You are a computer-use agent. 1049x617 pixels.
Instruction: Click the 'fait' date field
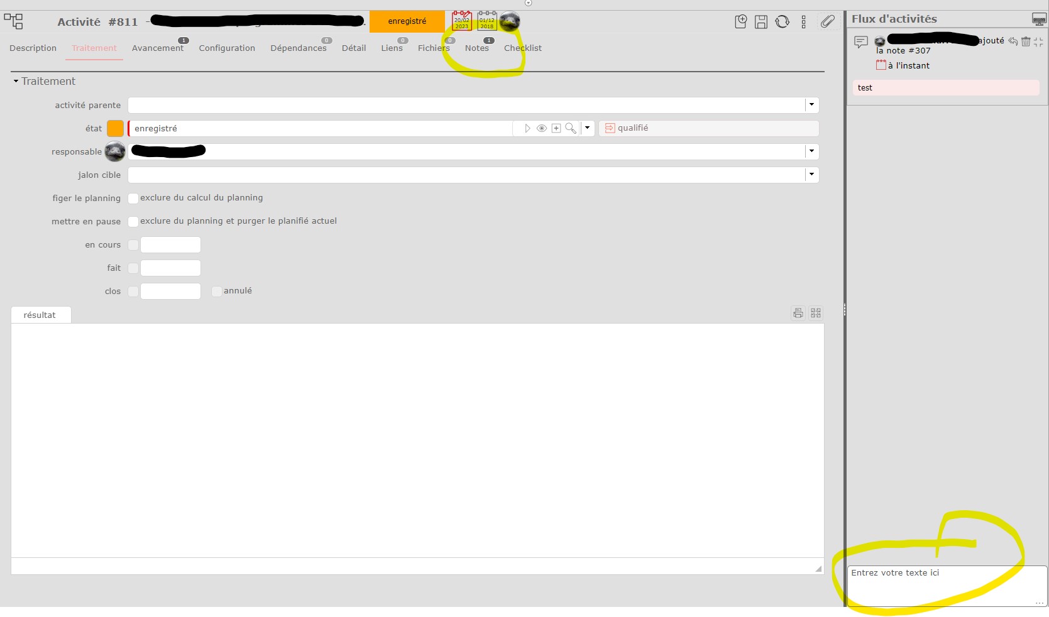click(170, 268)
